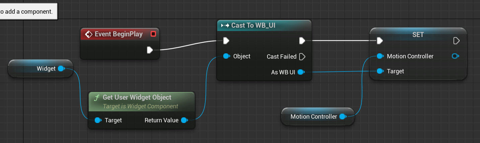Click Get User Widget Object's Target pin
The height and width of the screenshot is (143, 480).
[x=98, y=120]
